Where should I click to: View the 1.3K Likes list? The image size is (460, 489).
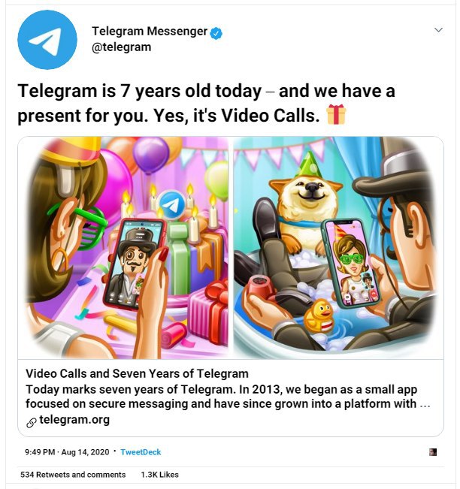(159, 475)
